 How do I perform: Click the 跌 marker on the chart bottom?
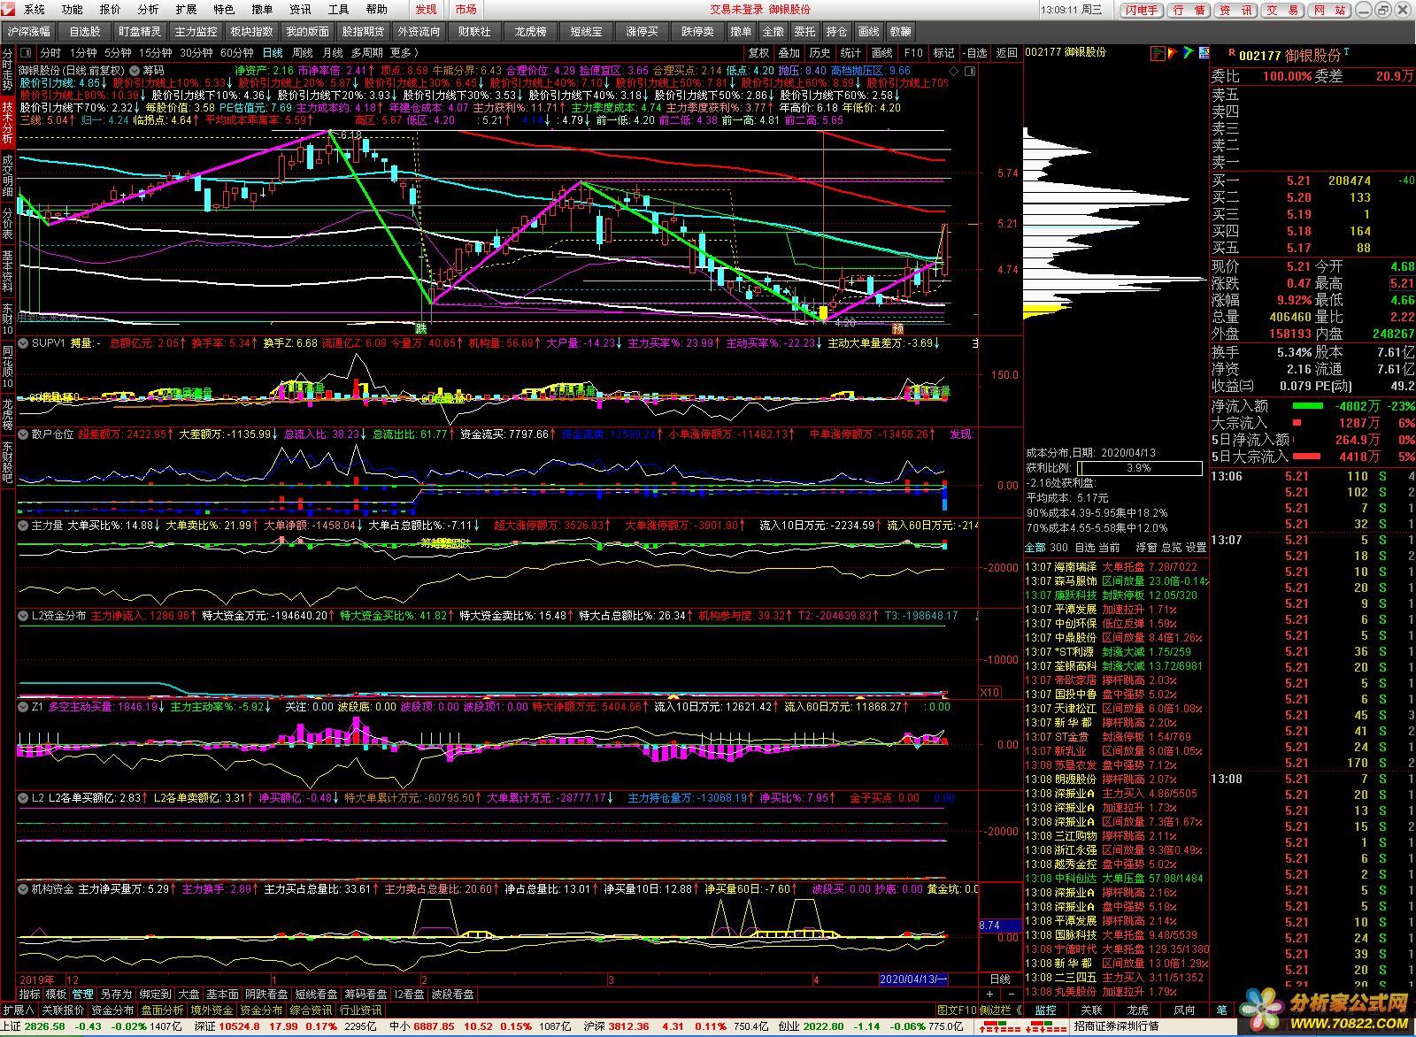(x=421, y=328)
